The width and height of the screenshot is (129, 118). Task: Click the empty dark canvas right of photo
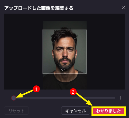click(106, 52)
